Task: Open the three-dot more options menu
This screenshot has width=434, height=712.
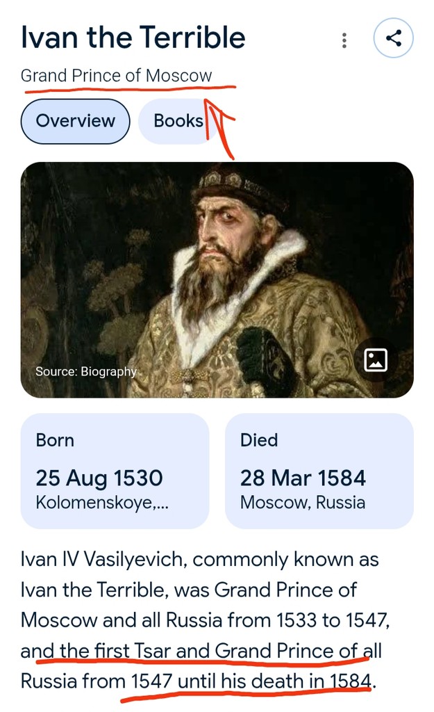Action: [x=344, y=40]
